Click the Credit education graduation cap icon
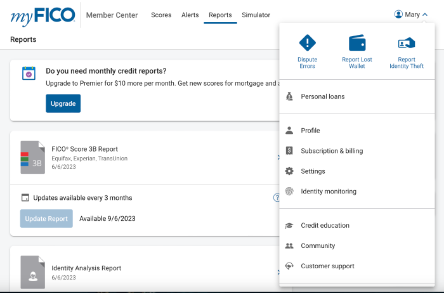This screenshot has width=444, height=293. [x=289, y=225]
